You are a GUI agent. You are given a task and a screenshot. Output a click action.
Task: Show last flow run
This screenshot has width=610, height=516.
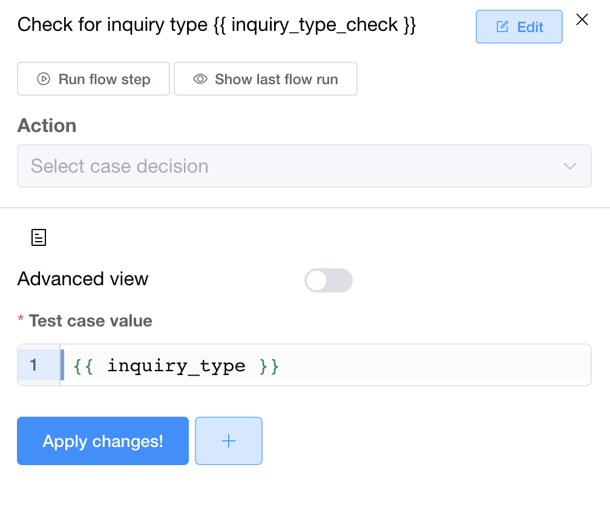266,79
